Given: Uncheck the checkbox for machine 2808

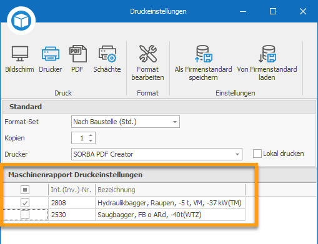Looking at the screenshot, I should [25, 203].
